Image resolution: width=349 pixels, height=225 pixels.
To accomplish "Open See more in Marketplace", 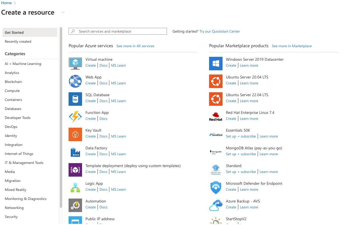I will pos(292,46).
